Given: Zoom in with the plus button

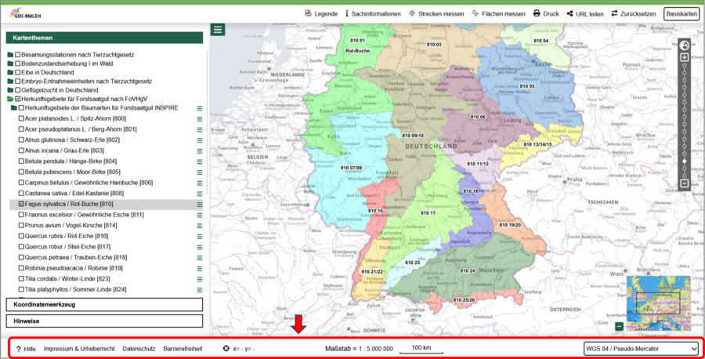Looking at the screenshot, I should 684,58.
